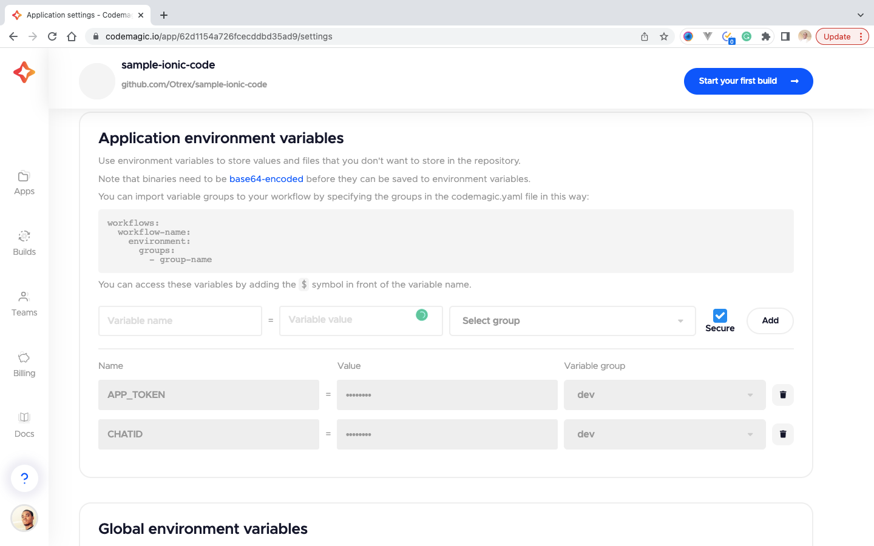The width and height of the screenshot is (874, 546).
Task: Click the CHATID masked value field
Action: point(447,434)
